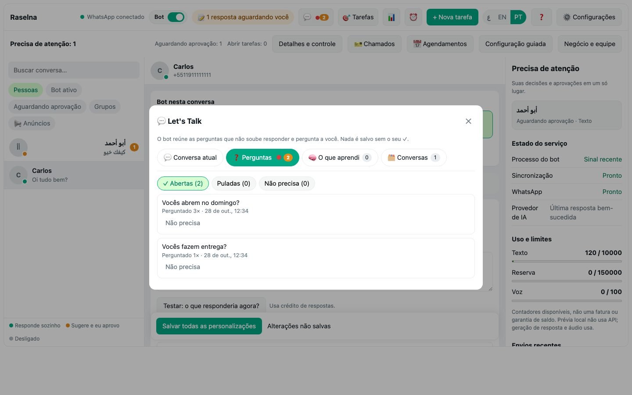Focus the Buscar conversa search field
632x395 pixels.
point(74,70)
